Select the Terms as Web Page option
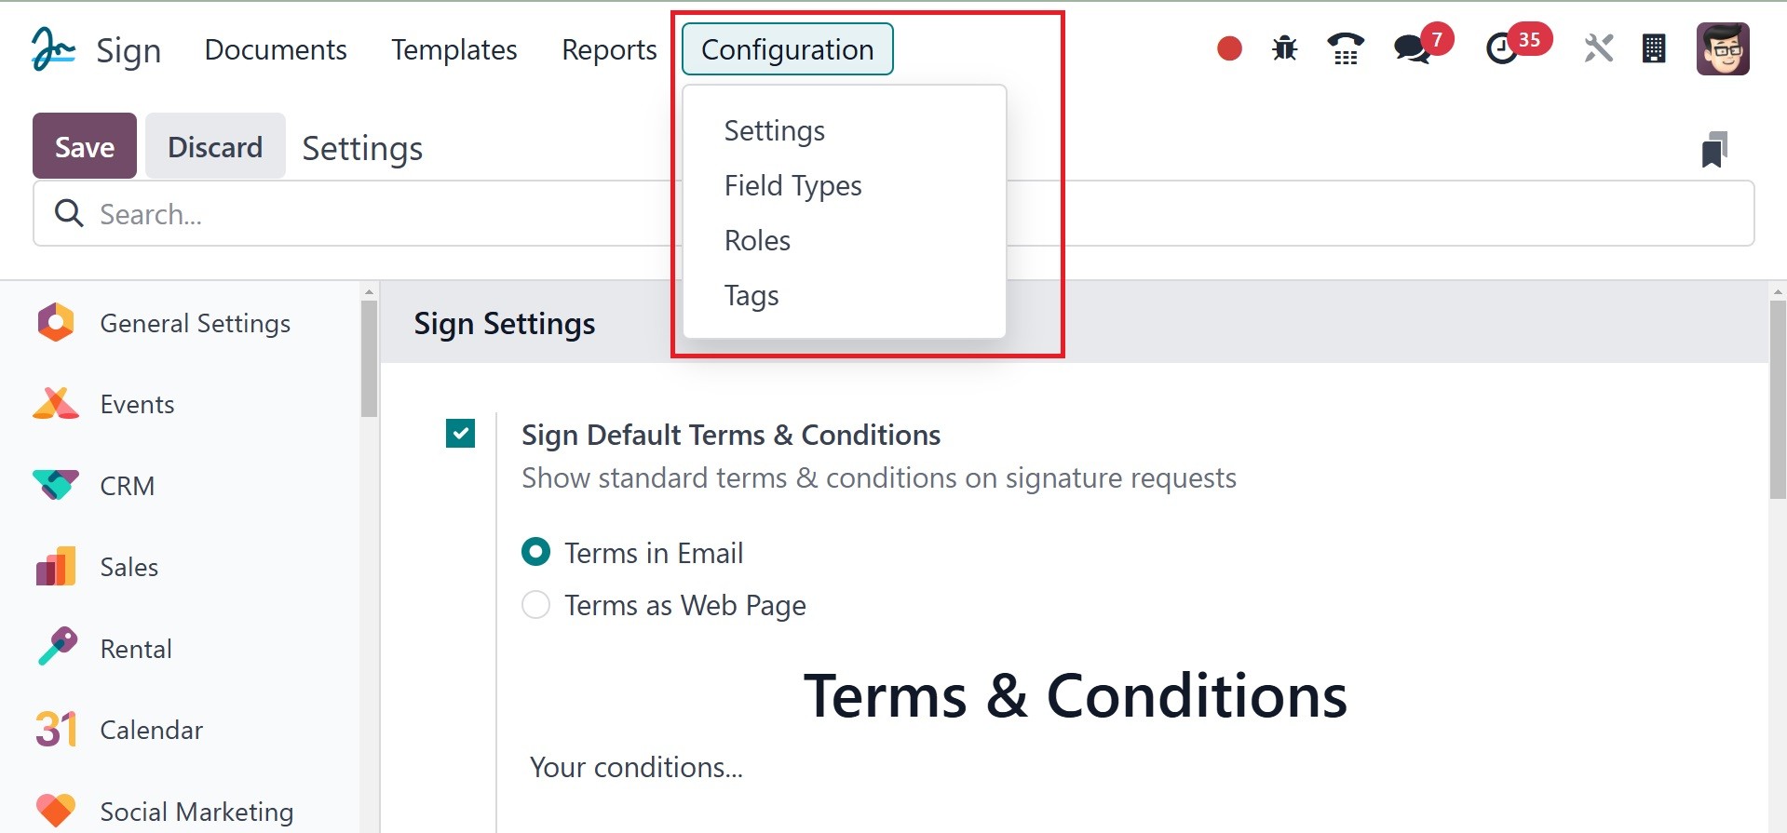Screen dimensions: 1787x833 [535, 605]
